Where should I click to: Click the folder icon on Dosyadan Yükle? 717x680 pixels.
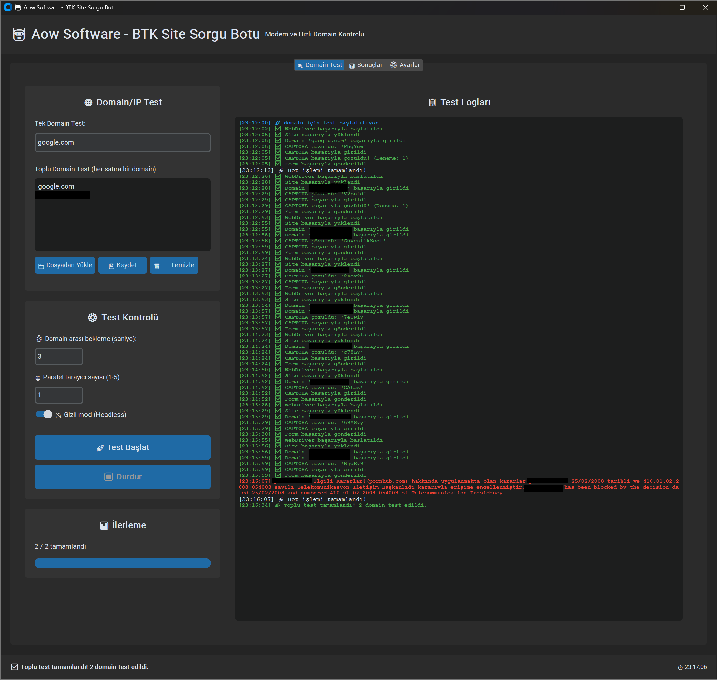pos(41,266)
